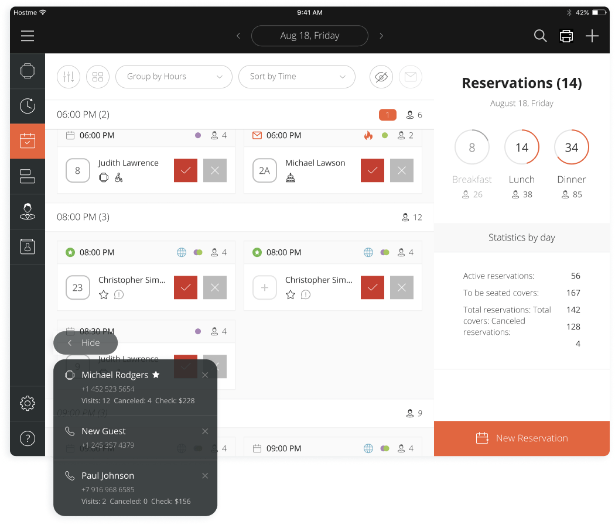
Task: Open the messages envelope button
Action: point(411,77)
